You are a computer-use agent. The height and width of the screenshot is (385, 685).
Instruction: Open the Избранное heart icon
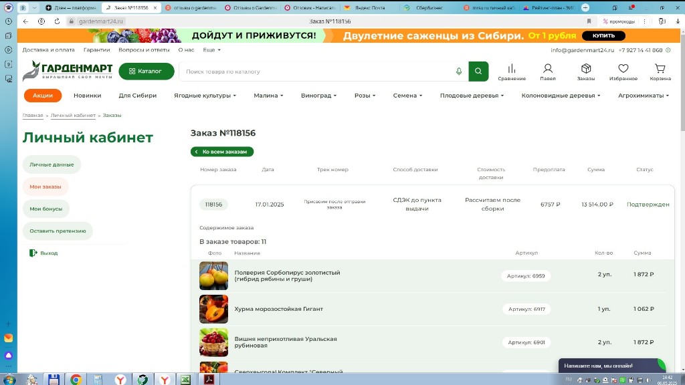(x=623, y=72)
